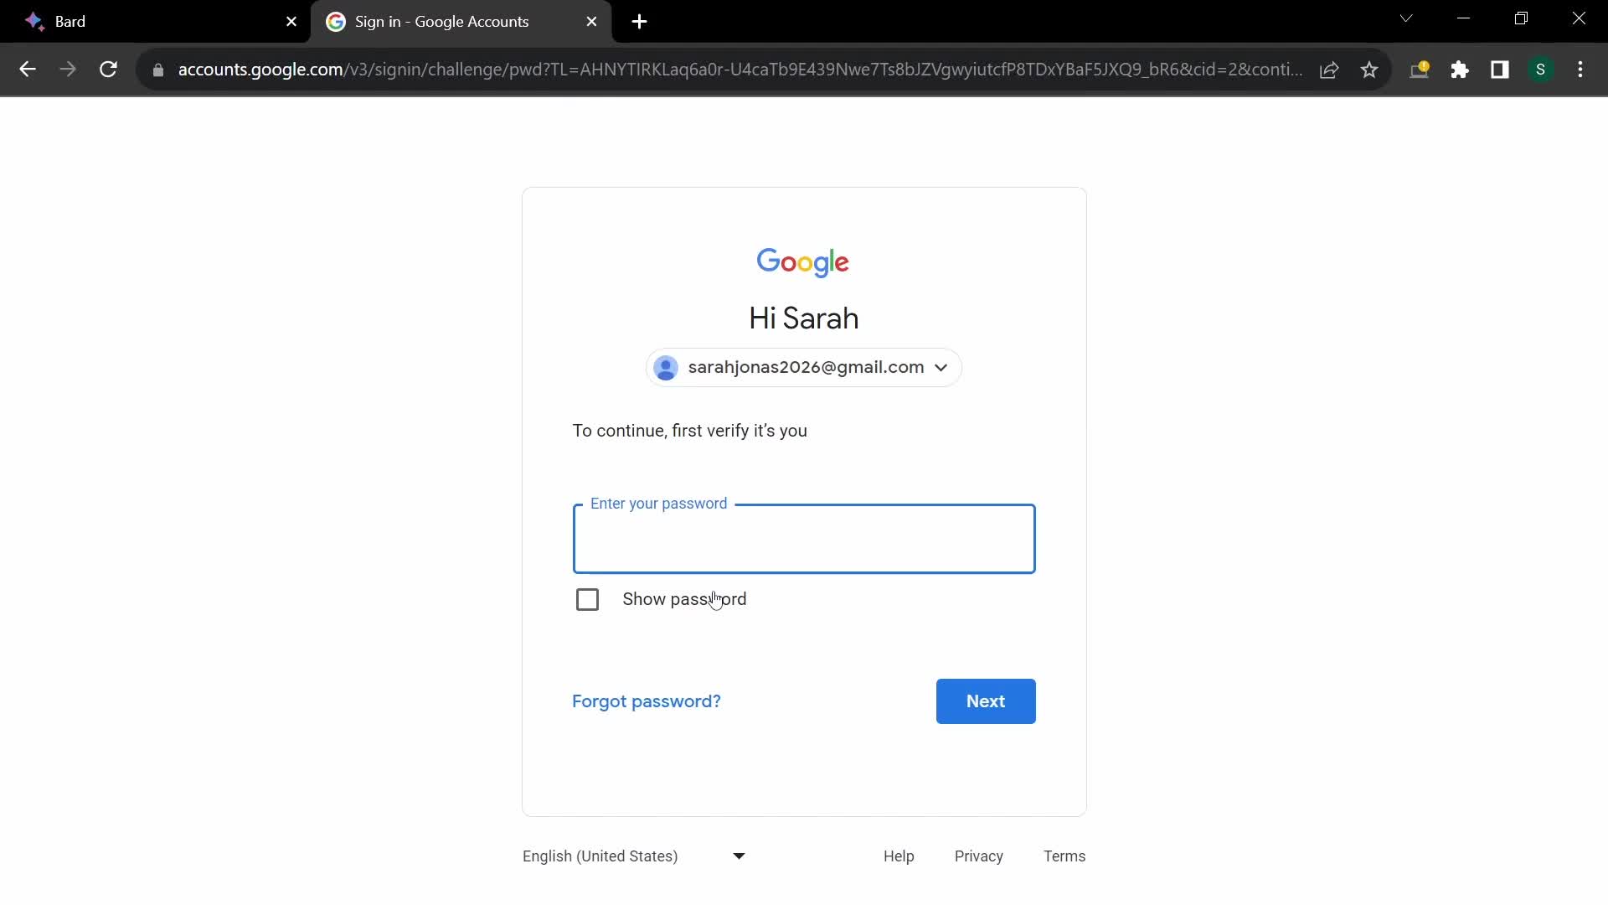Image resolution: width=1608 pixels, height=905 pixels.
Task: Click the browser refresh icon
Action: click(108, 69)
